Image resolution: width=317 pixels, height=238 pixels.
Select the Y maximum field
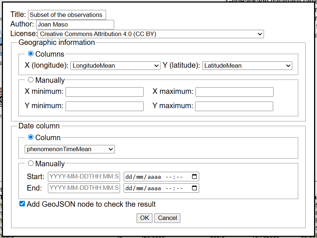234,106
